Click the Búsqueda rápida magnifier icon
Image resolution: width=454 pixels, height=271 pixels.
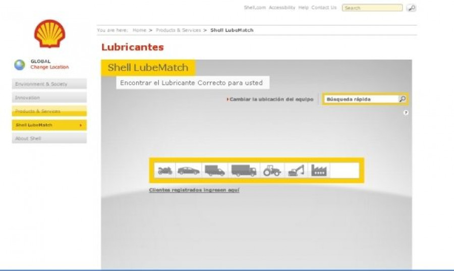pos(403,99)
